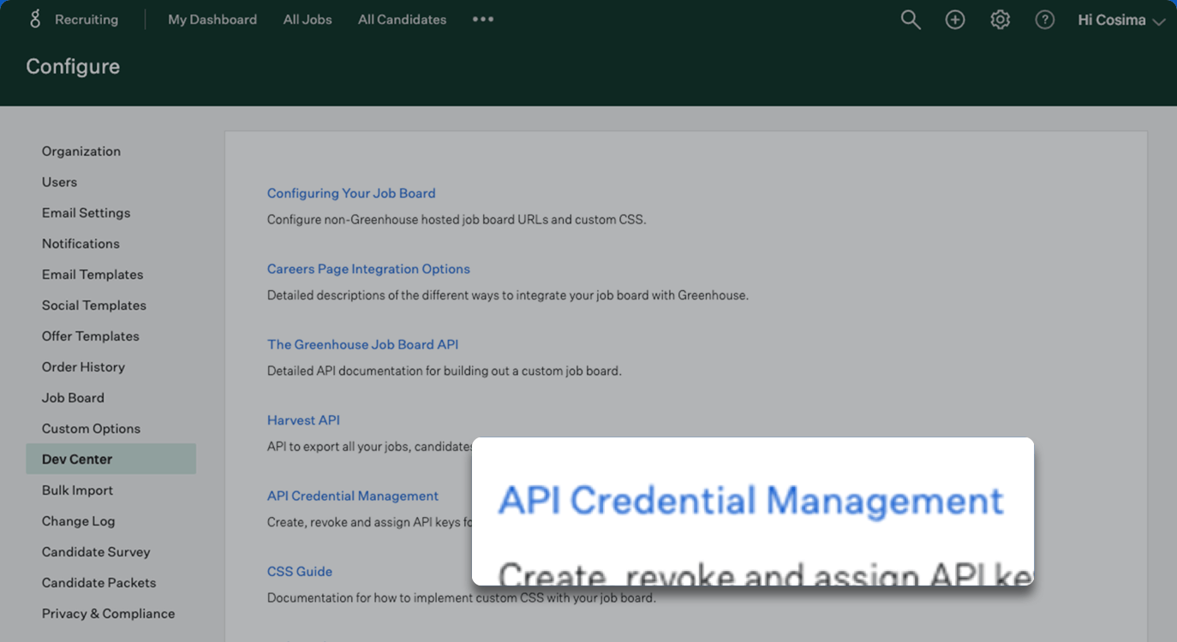Open the help question mark icon

(1044, 20)
